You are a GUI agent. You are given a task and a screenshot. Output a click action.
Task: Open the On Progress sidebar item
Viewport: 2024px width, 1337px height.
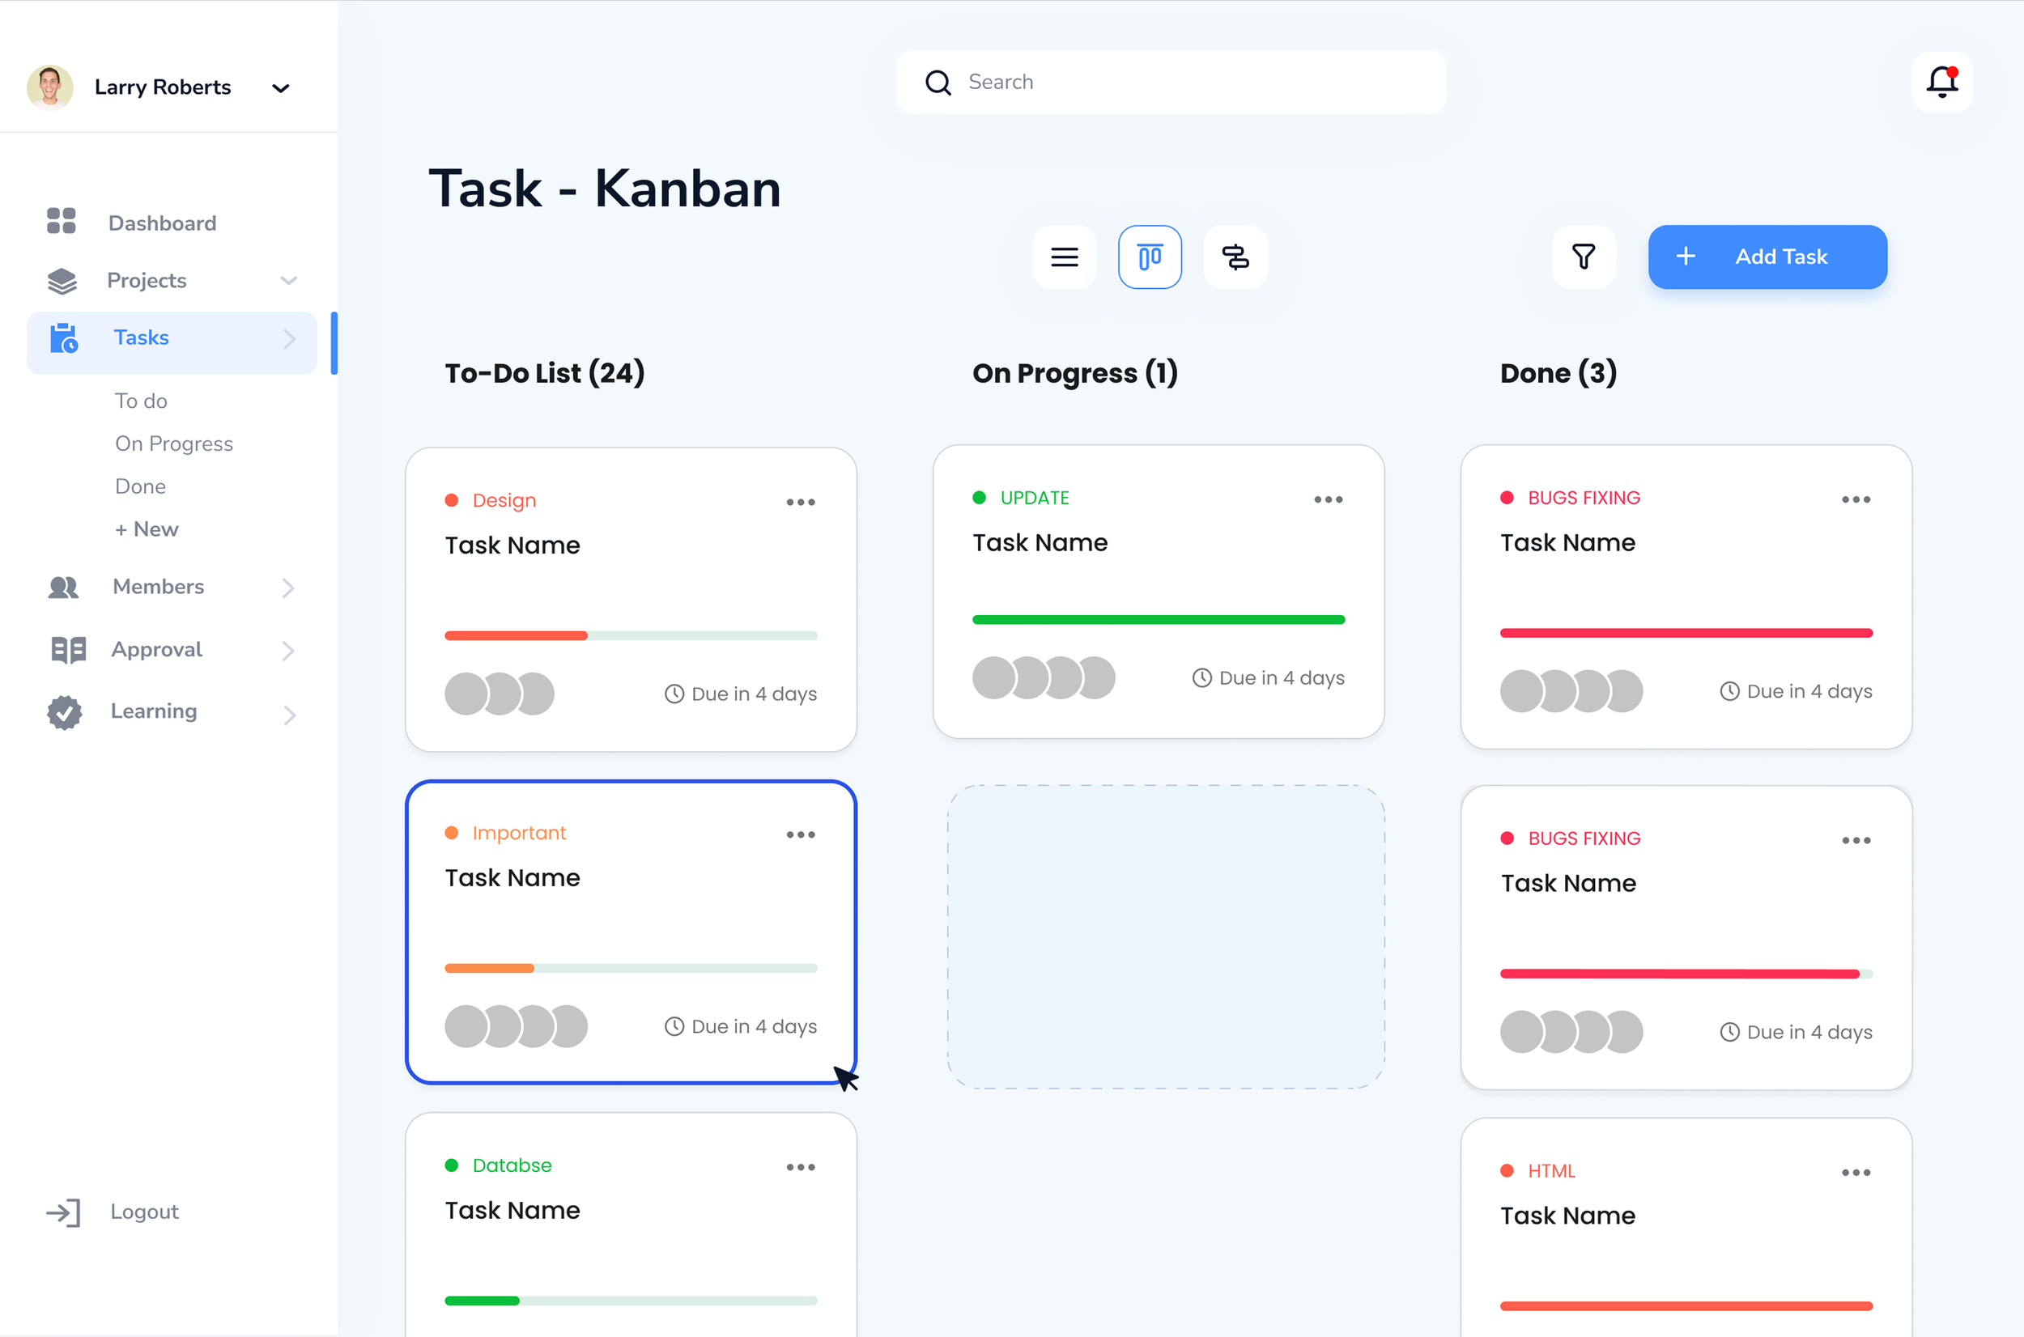174,444
